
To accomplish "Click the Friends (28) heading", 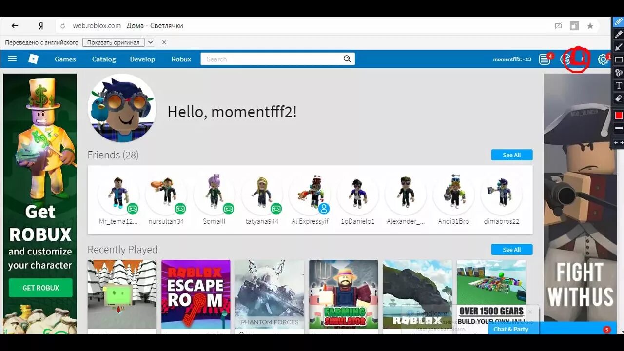I will [x=113, y=155].
